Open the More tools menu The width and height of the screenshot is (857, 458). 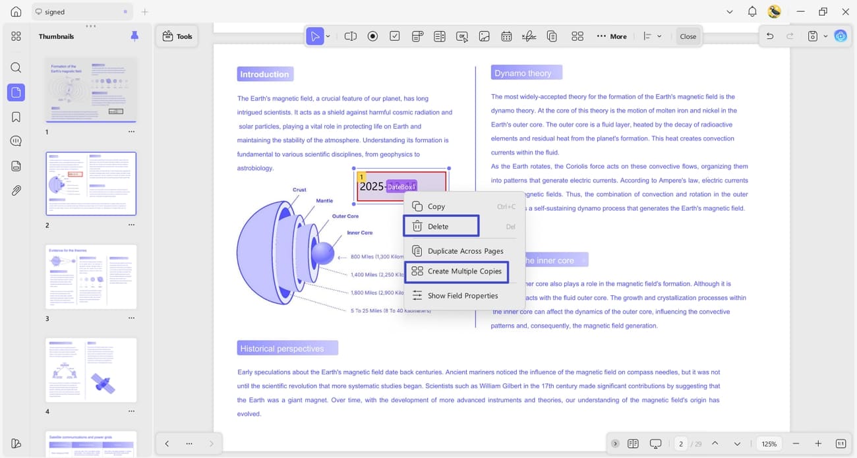pos(612,36)
